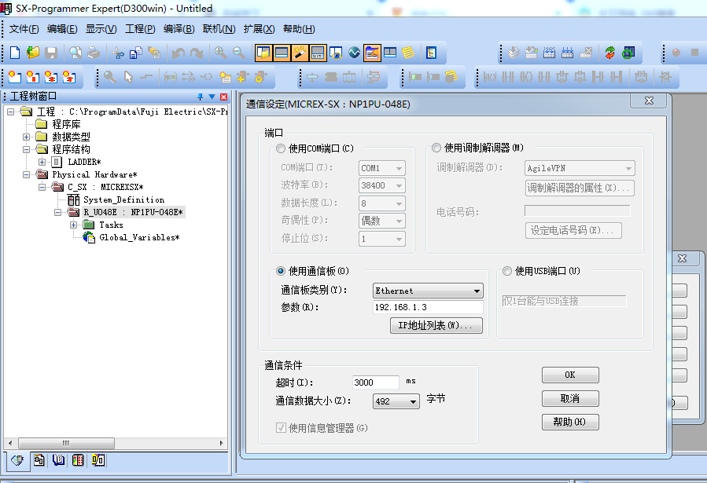This screenshot has height=483, width=707.
Task: Click the Print preview magnifier icon
Action: click(75, 53)
